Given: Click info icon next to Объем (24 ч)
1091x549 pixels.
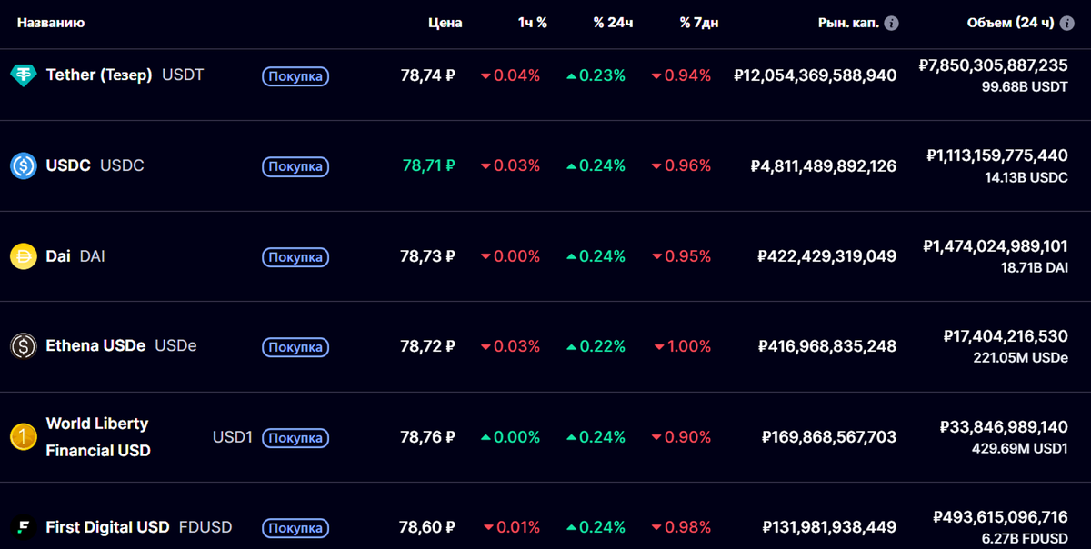Looking at the screenshot, I should tap(1066, 23).
